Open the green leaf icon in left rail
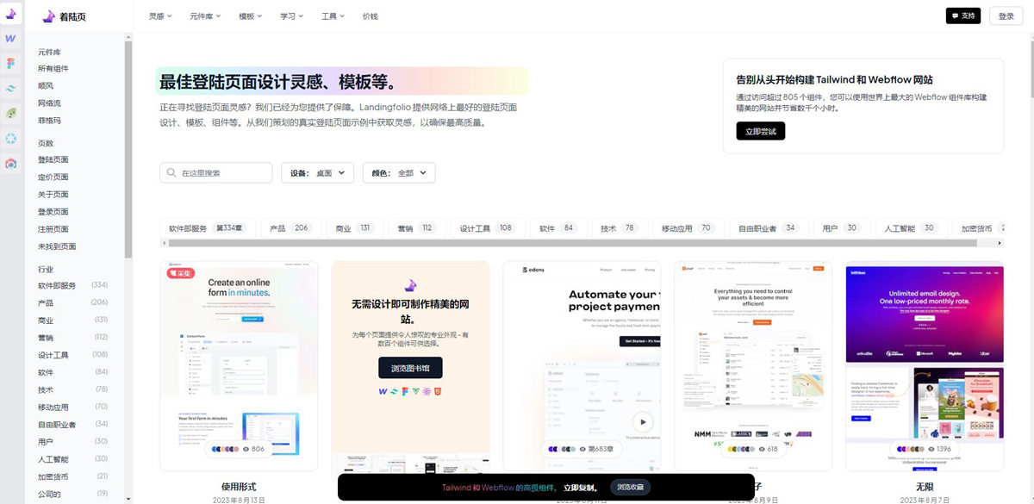 10,113
